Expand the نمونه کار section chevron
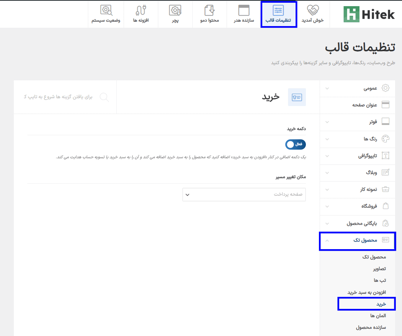This screenshot has height=336, width=402. 327,190
